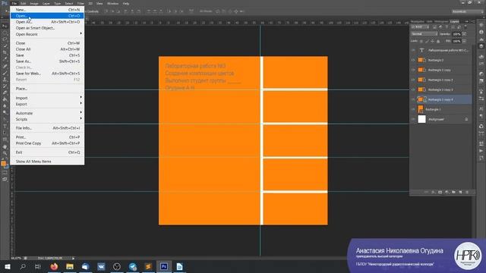Open the Opacity value dropdown arrow
486x273 pixels.
tap(464, 34)
